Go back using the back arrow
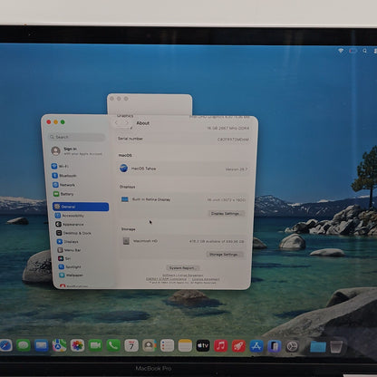 click(117, 122)
